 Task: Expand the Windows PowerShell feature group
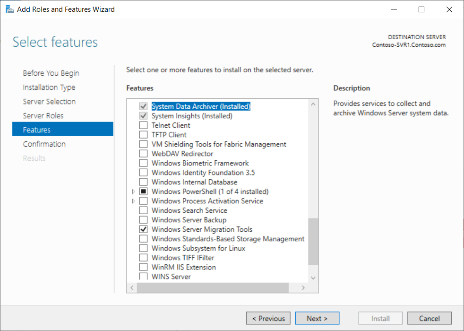pos(134,191)
